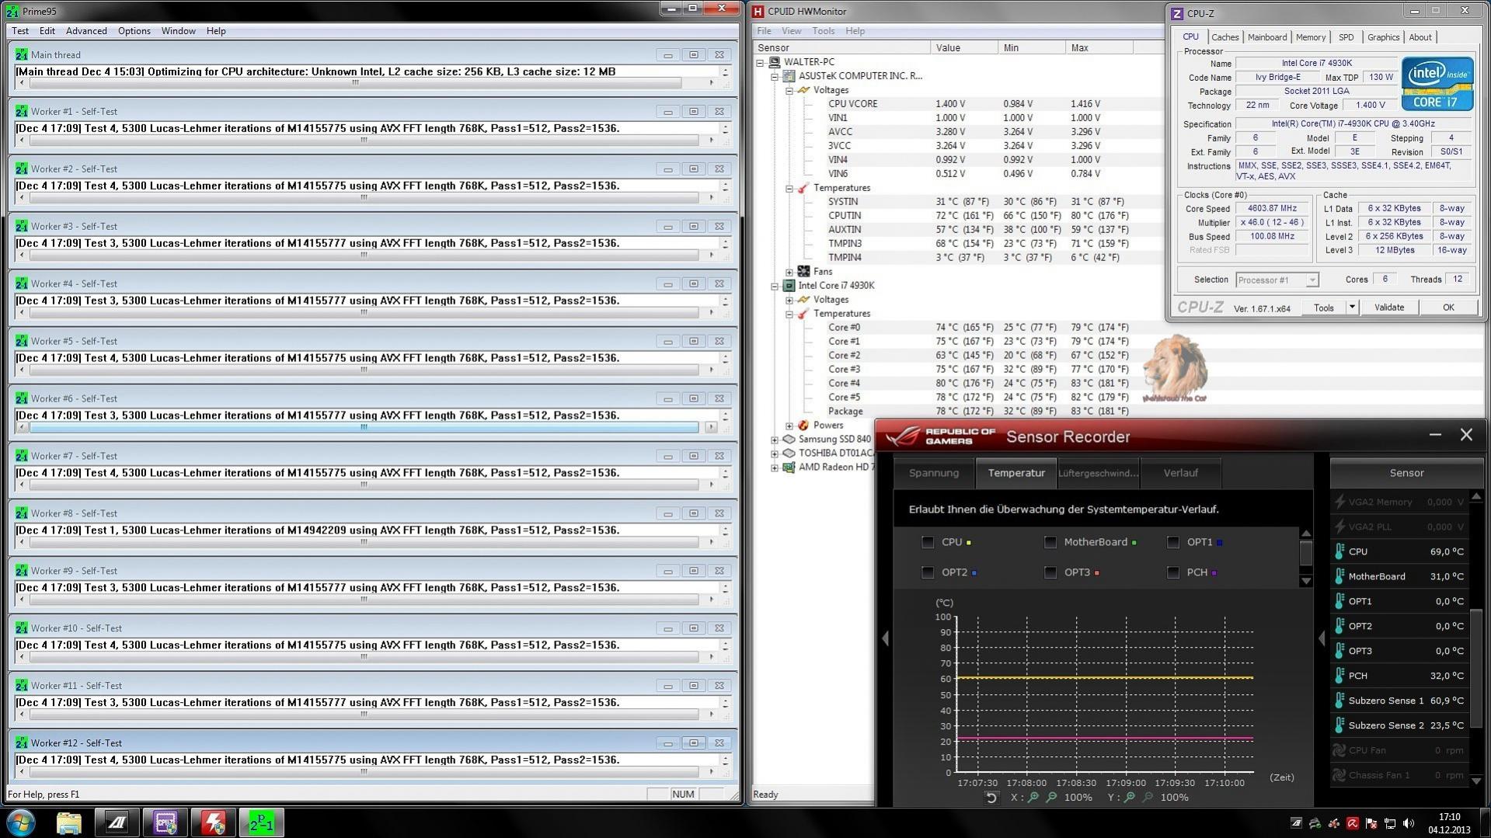Zoom out on the X axis
This screenshot has width=1491, height=838.
pos(1051,798)
